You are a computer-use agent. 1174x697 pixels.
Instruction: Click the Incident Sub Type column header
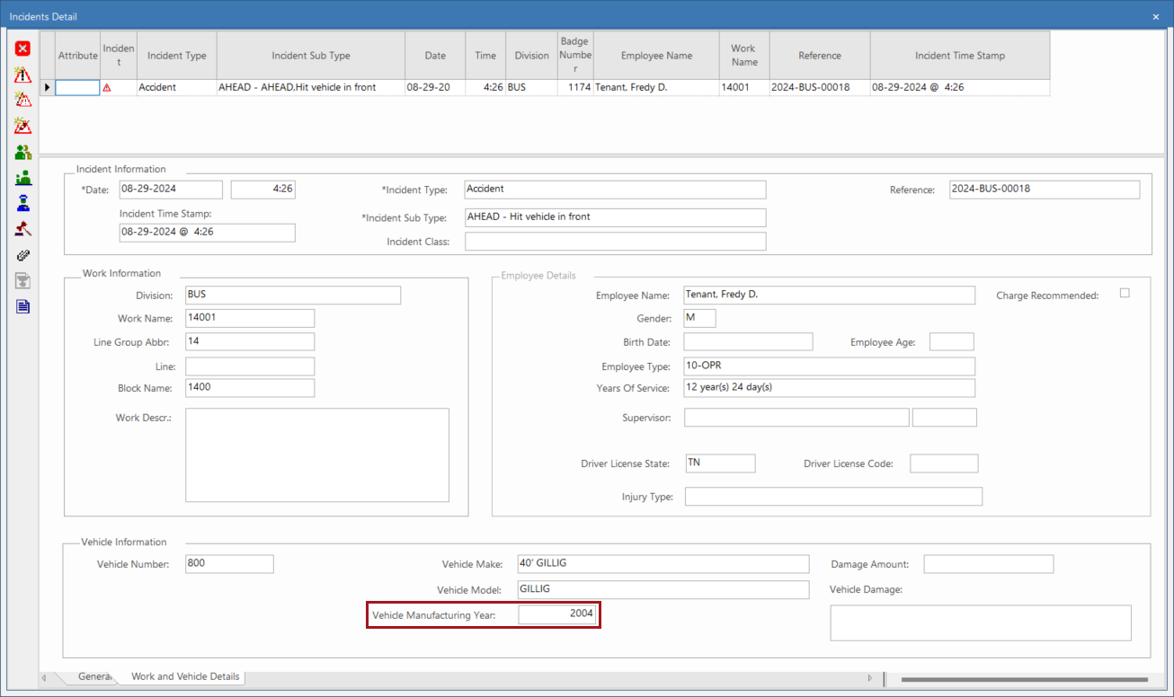pos(311,56)
